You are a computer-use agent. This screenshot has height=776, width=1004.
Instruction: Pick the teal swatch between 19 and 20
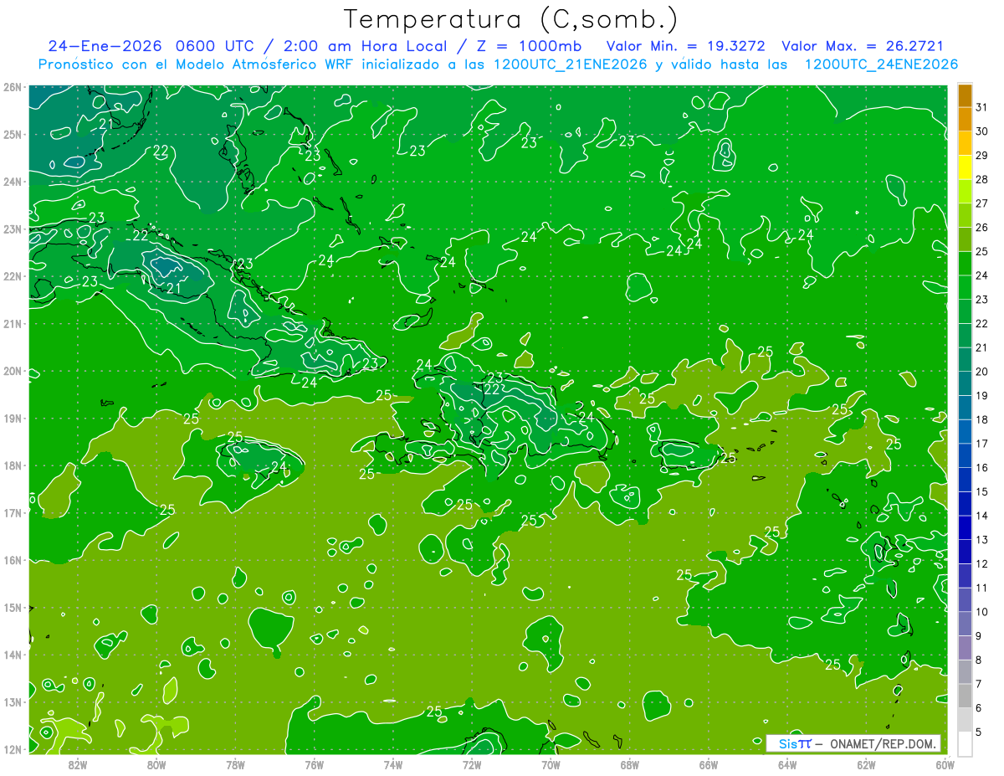click(x=965, y=383)
